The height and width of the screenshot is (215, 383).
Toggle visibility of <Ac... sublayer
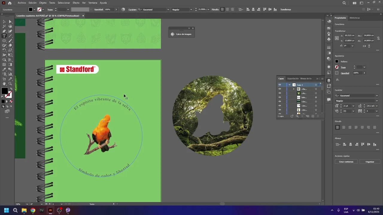(280, 93)
